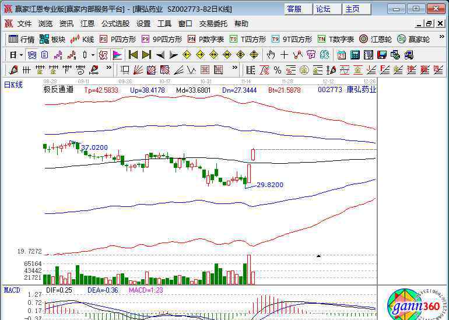
Task: Jump to the last bar icon
Action: pyautogui.click(x=146, y=55)
